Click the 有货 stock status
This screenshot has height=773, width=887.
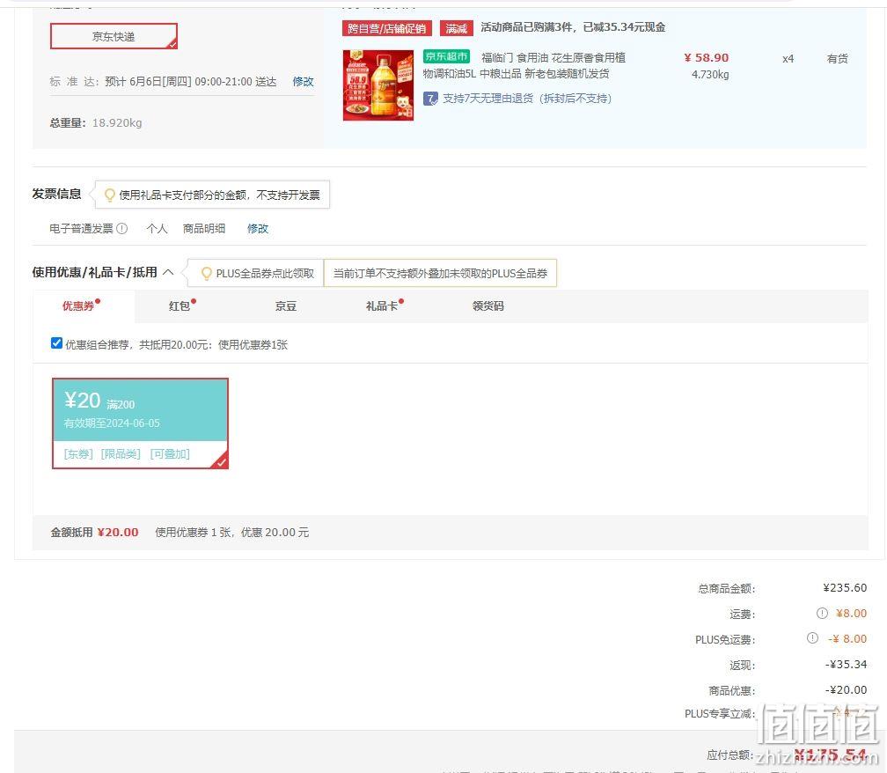point(837,59)
